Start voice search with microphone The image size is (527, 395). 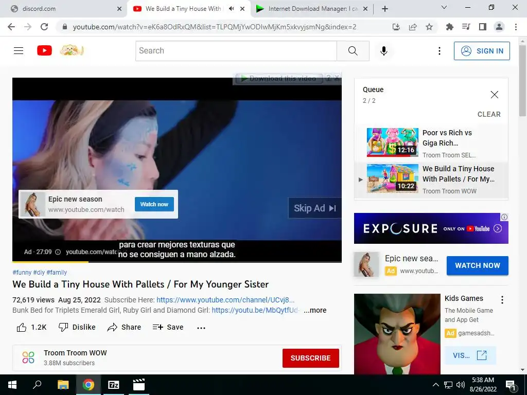(x=384, y=51)
